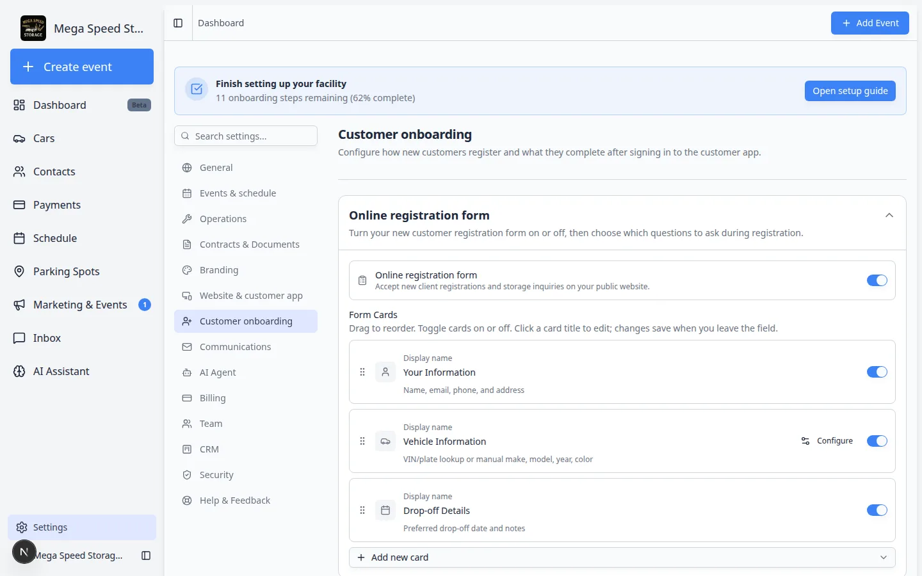This screenshot has height=576, width=922.
Task: Click the setup checklist icon in the banner
Action: click(x=197, y=90)
